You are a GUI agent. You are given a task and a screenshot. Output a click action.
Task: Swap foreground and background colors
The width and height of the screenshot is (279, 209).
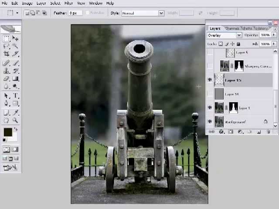coord(16,129)
